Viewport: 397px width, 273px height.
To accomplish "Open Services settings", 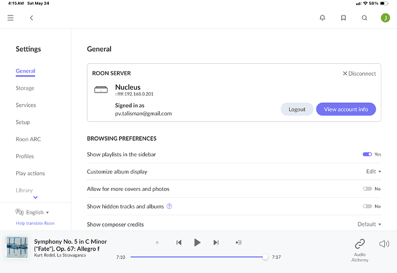I will tap(25, 105).
